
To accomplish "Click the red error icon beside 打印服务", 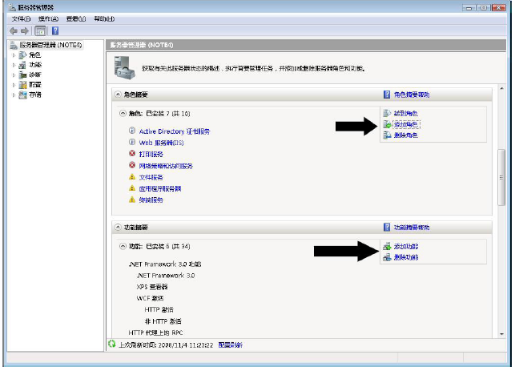I will 132,154.
